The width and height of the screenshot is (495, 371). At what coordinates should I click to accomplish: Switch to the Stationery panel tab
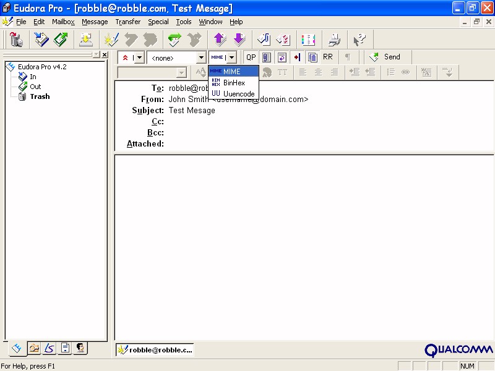point(65,348)
